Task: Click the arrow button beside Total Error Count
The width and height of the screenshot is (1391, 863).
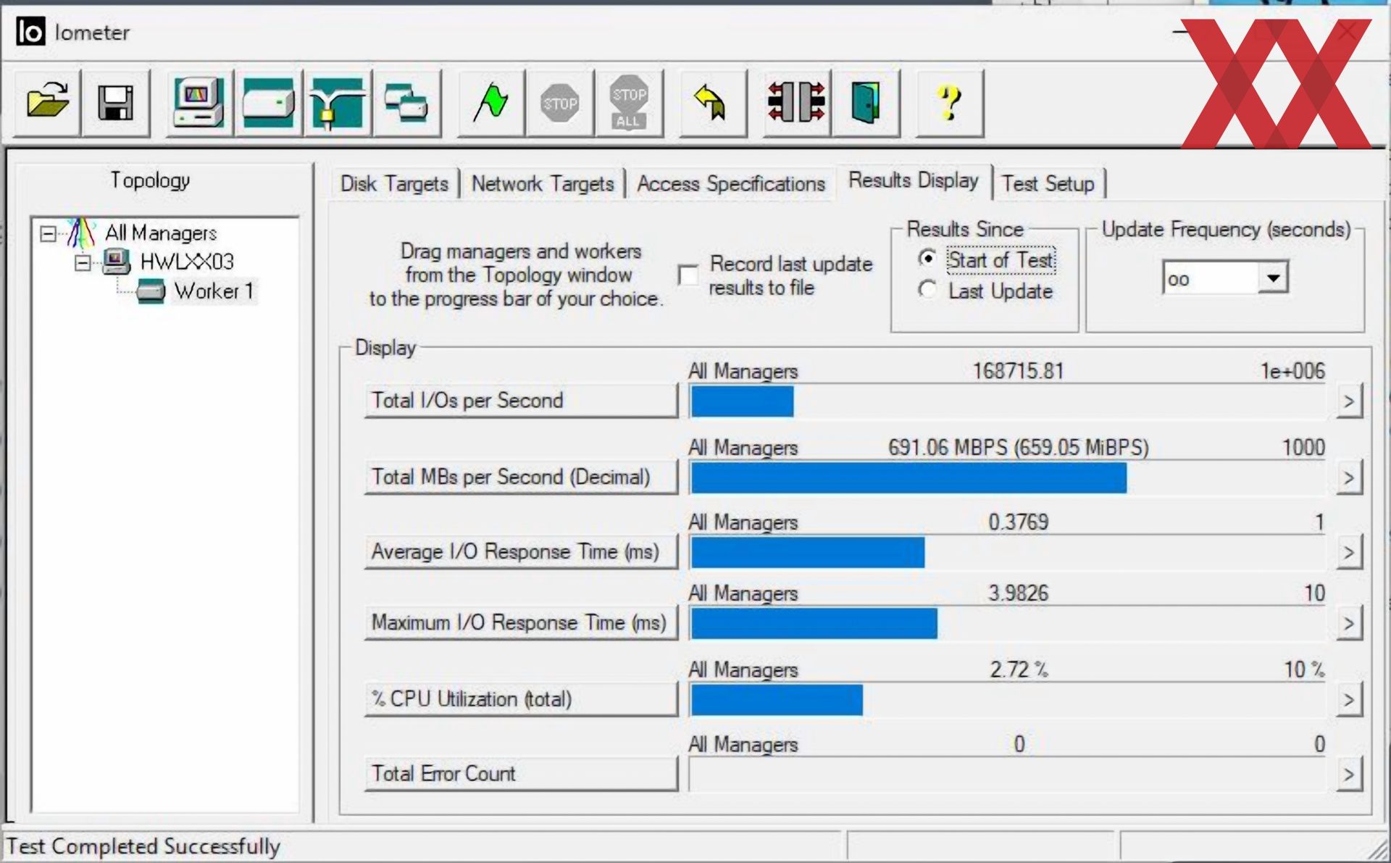Action: 1348,775
